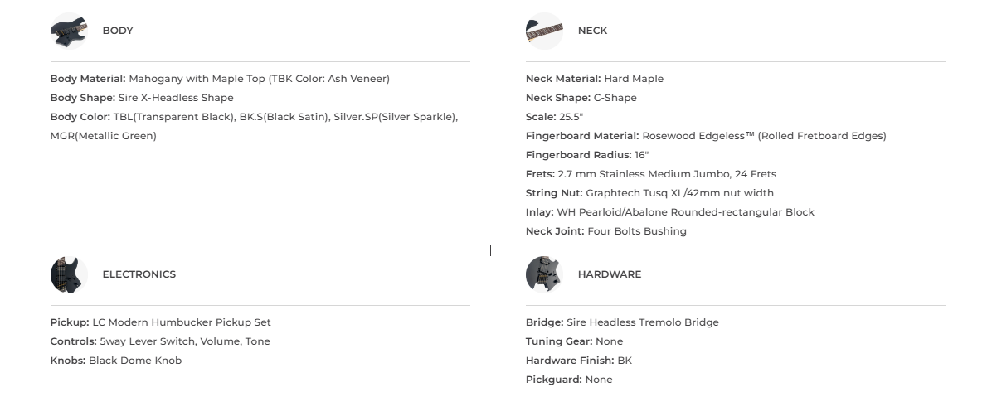Click the Neck section fretboard icon
Image resolution: width=992 pixels, height=402 pixels.
(x=544, y=31)
